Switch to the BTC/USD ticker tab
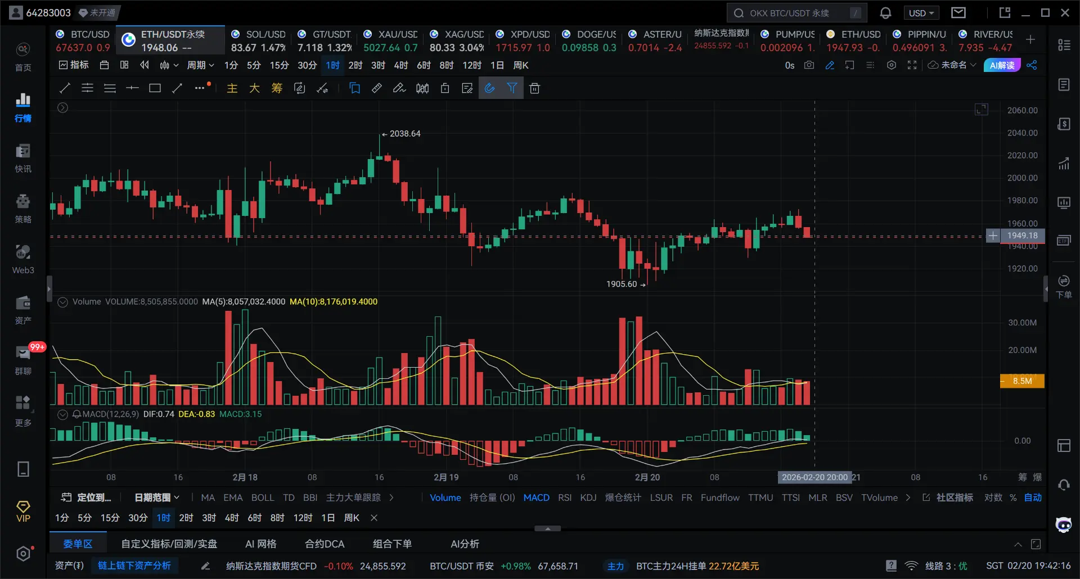The height and width of the screenshot is (579, 1080). [83, 40]
